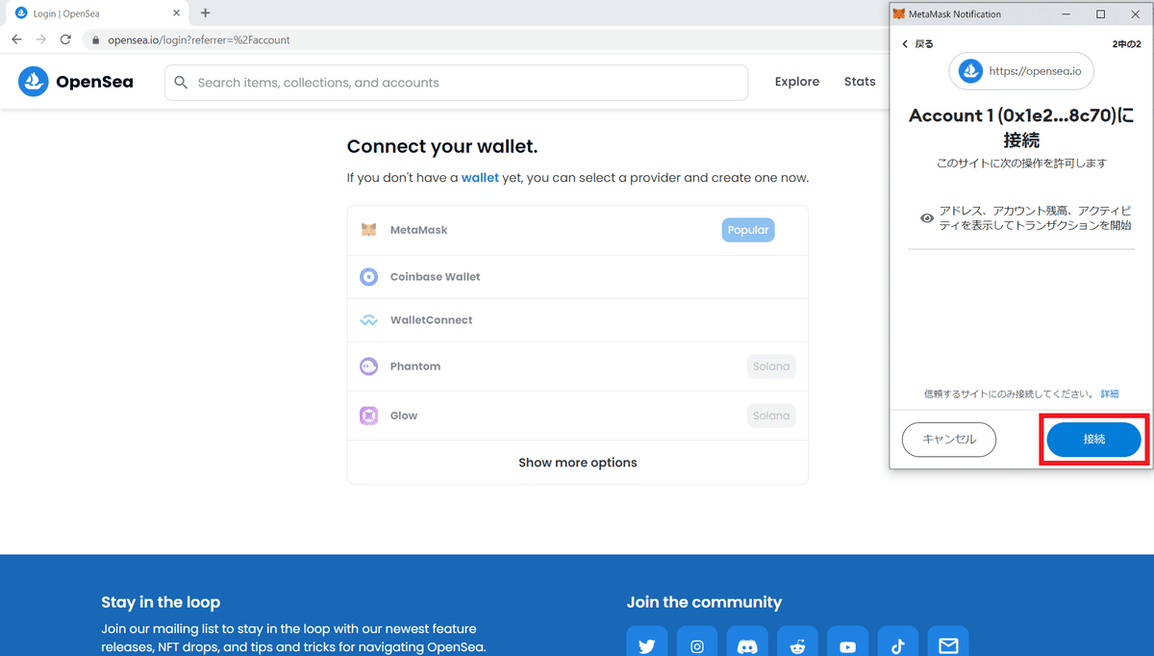Click the MetaMask Notification title fox icon

pyautogui.click(x=899, y=14)
